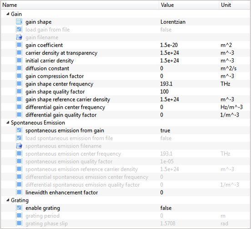This screenshot has width=251, height=229.
Task: Open the Lorentzian gain shape value
Action: (173, 22)
